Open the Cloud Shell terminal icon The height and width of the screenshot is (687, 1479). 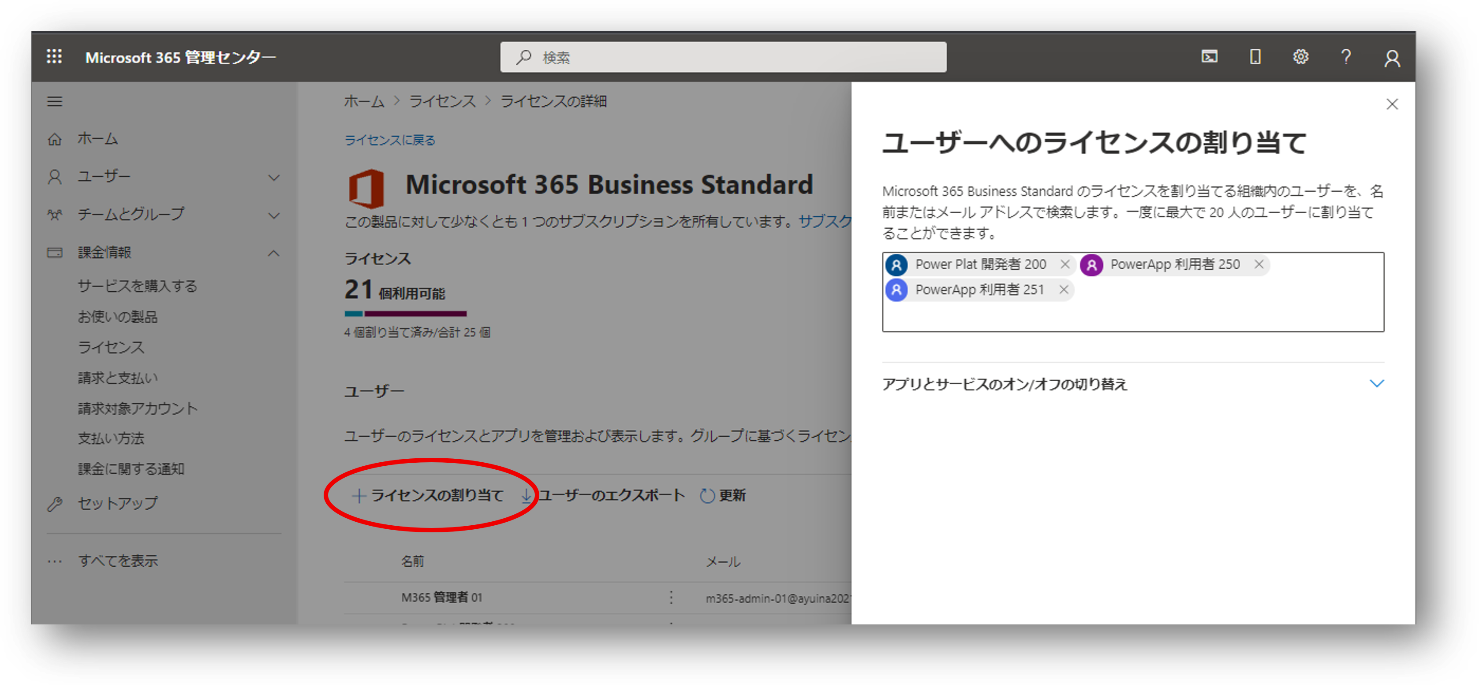pos(1209,56)
